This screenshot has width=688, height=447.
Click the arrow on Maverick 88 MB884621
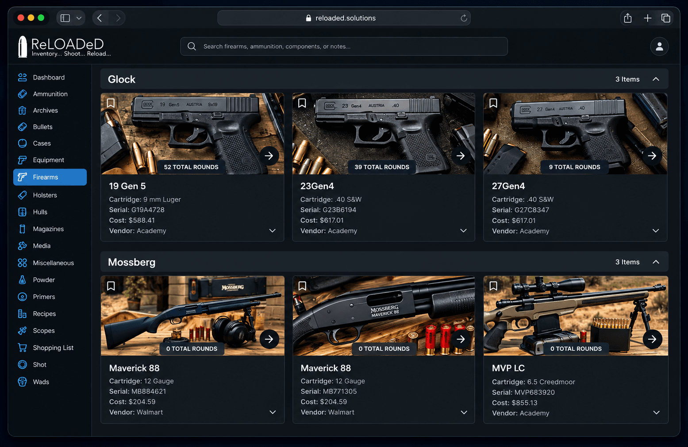tap(269, 339)
